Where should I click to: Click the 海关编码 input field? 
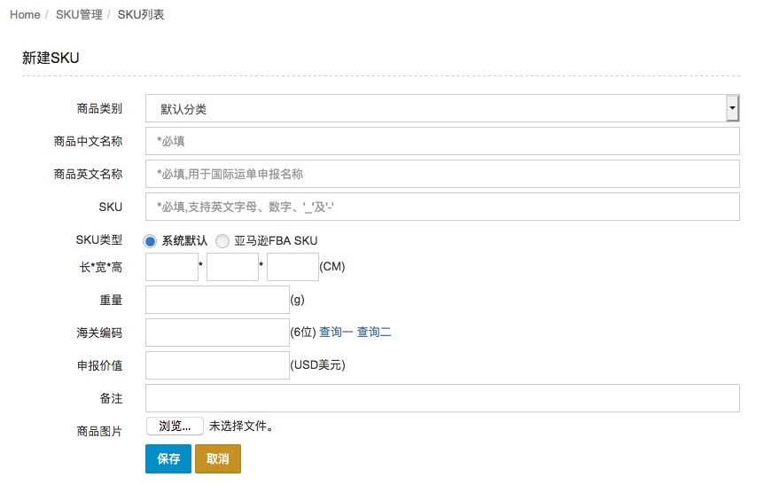point(217,333)
